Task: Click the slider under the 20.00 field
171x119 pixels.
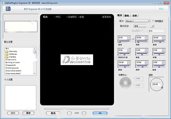Action: [159, 41]
